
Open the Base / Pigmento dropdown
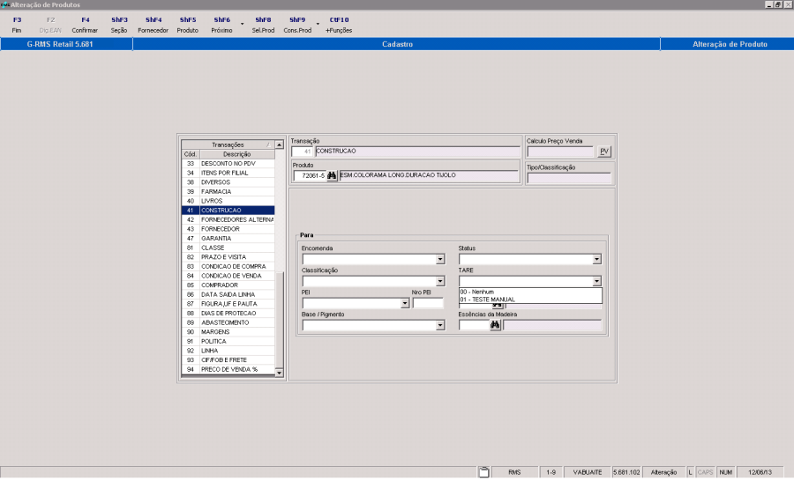[x=440, y=325]
